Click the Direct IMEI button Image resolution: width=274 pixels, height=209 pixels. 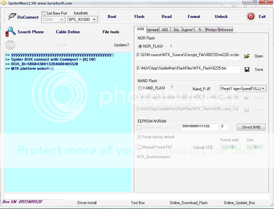pyautogui.click(x=251, y=127)
